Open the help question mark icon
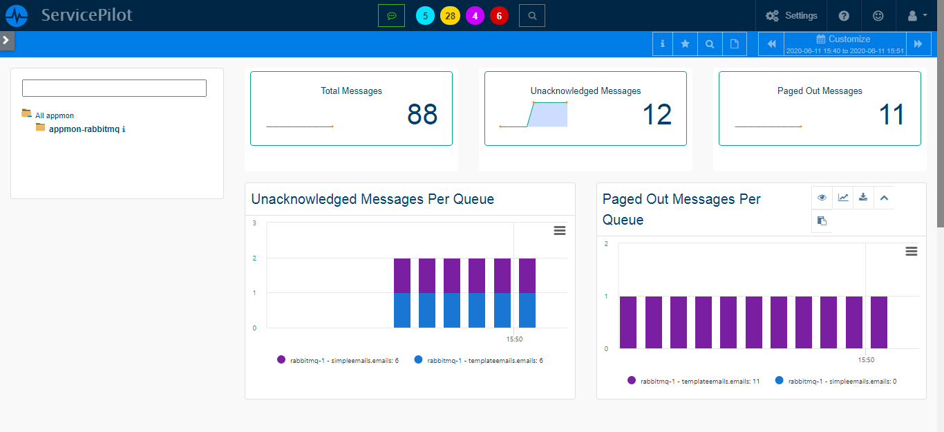 point(844,15)
